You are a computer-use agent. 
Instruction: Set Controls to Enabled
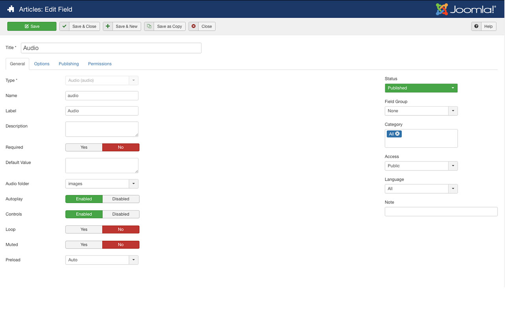pos(84,214)
